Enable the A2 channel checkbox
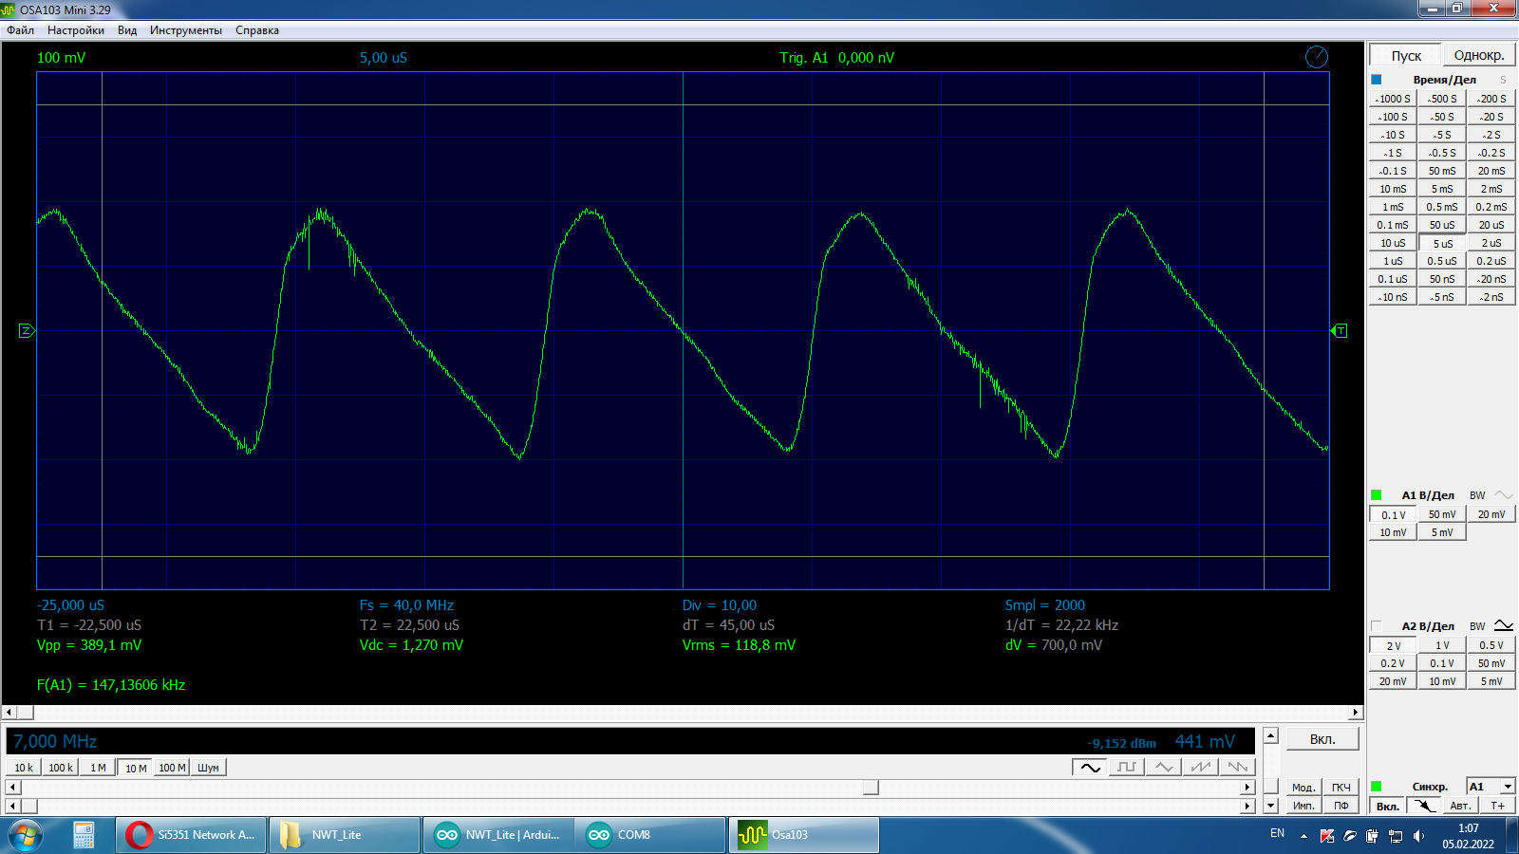 pyautogui.click(x=1377, y=625)
